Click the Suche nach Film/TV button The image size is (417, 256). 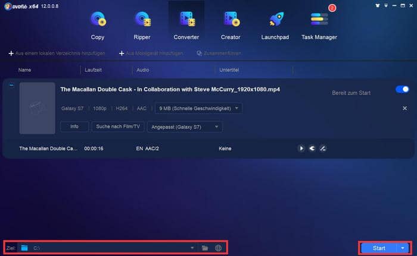tap(117, 127)
